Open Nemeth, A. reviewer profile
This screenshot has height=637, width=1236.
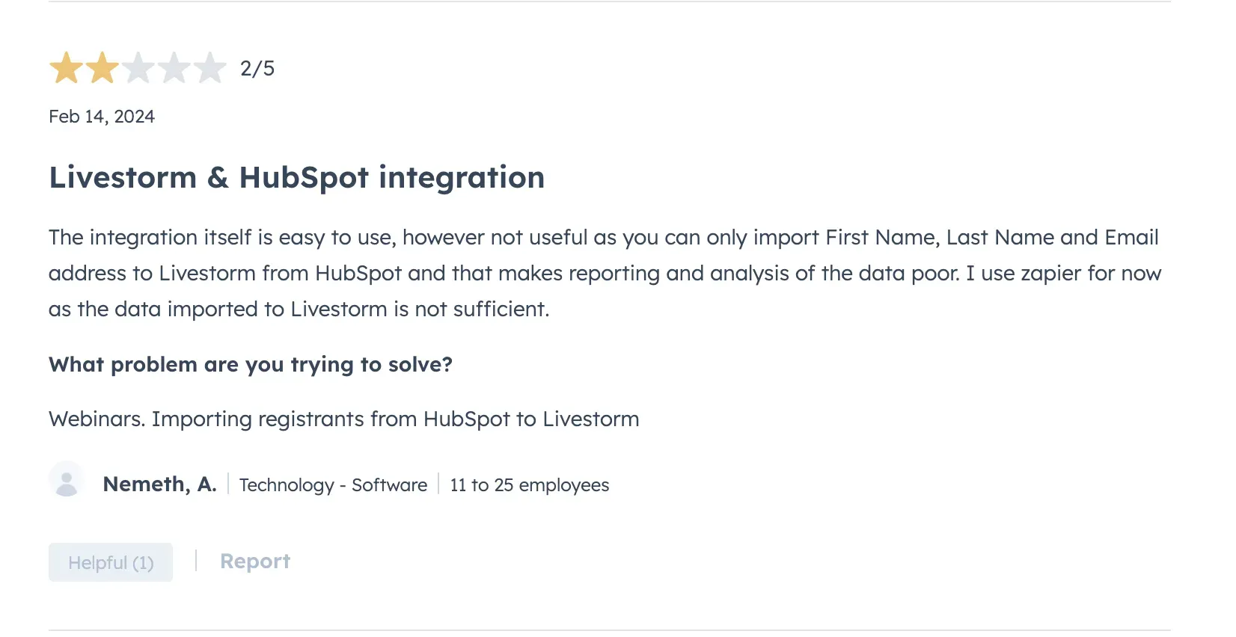click(x=159, y=484)
